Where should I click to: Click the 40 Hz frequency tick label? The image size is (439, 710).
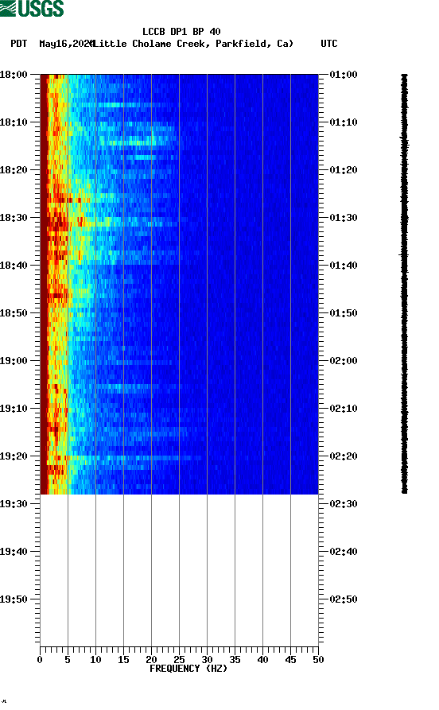pos(262,660)
